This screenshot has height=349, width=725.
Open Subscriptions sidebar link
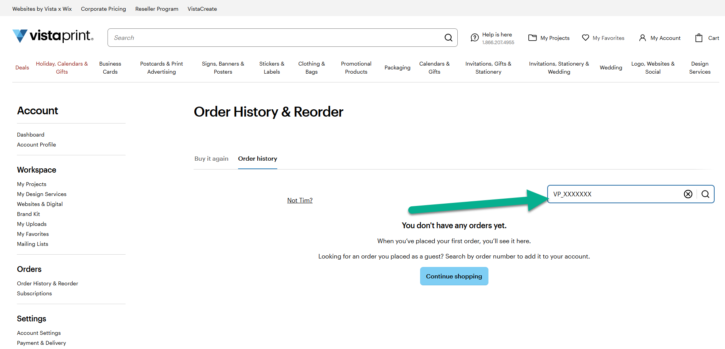pyautogui.click(x=34, y=293)
